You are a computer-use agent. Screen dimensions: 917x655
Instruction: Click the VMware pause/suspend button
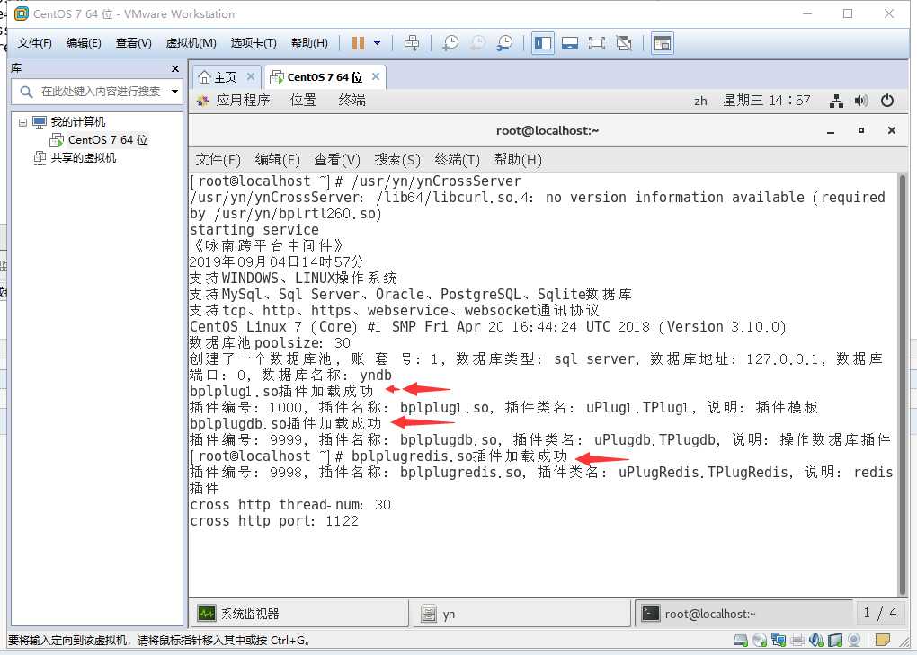click(358, 42)
